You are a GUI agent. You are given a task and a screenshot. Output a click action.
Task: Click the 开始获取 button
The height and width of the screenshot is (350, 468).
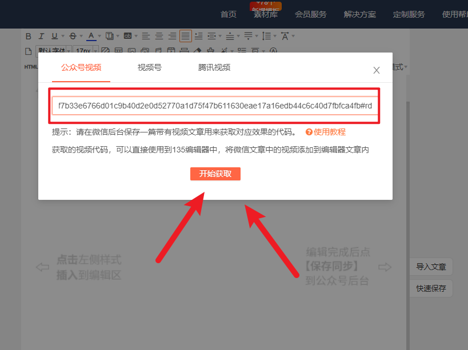tap(215, 174)
